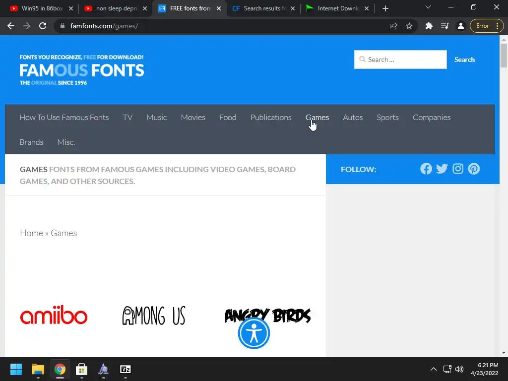Viewport: 508px width, 381px height.
Task: Open the Among Us font thumbnail
Action: click(x=154, y=315)
